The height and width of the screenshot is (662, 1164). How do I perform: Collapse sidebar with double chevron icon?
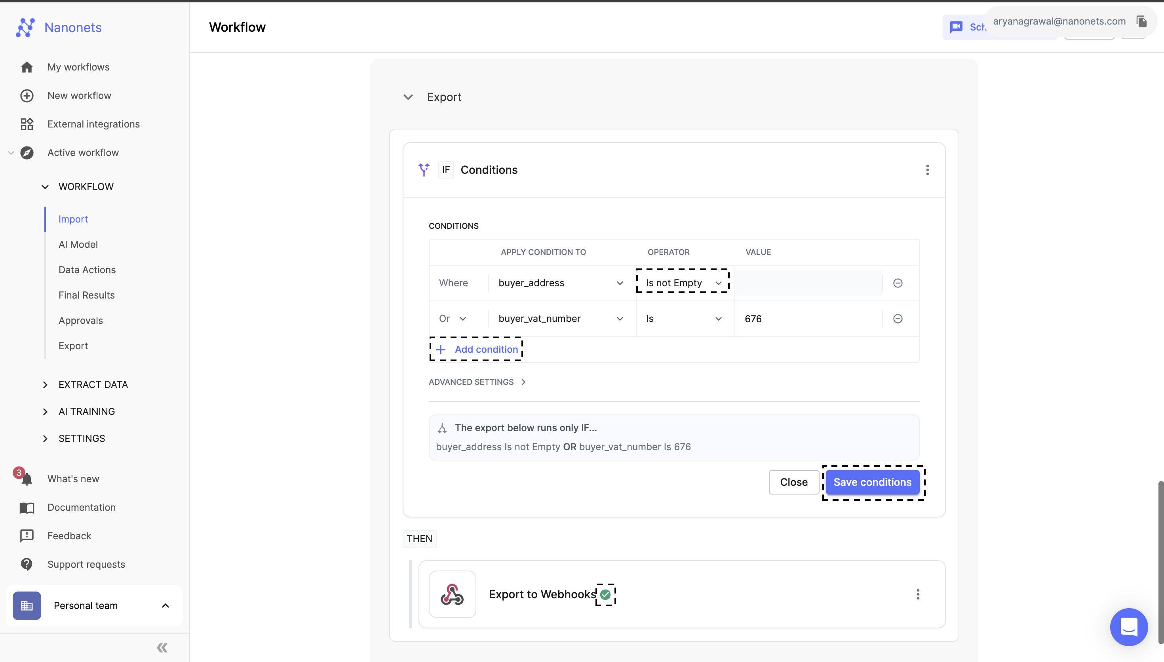tap(162, 647)
